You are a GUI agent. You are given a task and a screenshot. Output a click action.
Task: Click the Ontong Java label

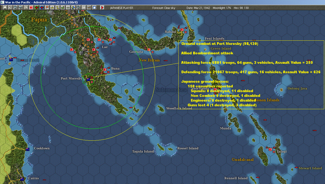point(297,88)
